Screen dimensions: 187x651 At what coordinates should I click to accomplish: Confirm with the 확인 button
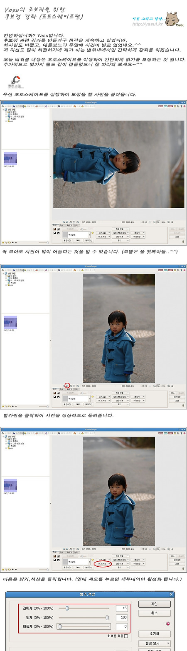(x=154, y=604)
